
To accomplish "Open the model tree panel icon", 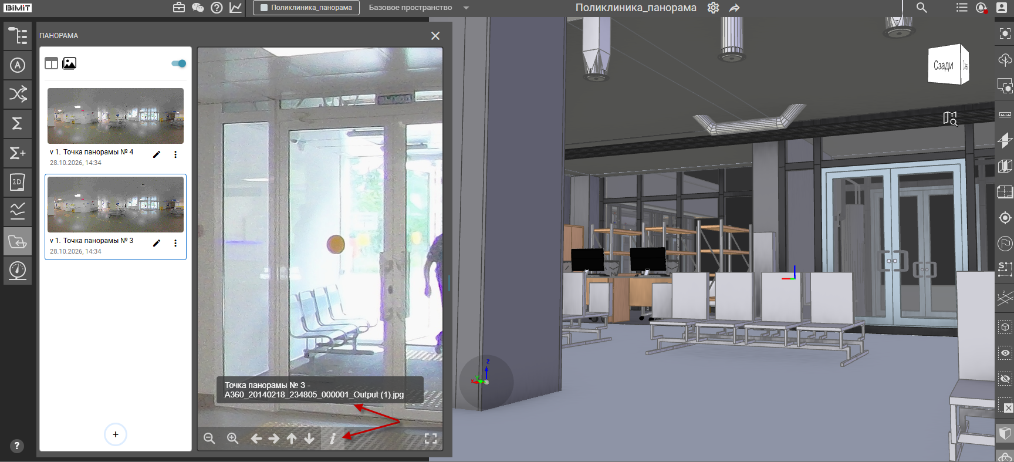I will [x=18, y=36].
